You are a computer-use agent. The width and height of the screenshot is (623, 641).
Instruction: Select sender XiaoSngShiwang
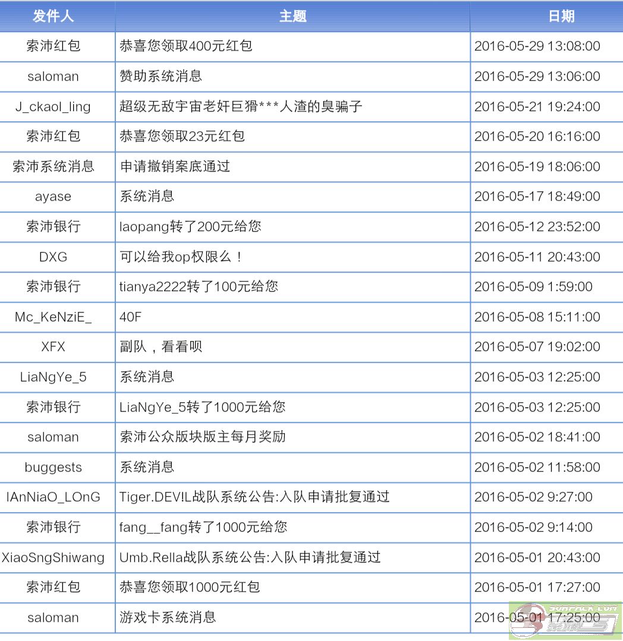coord(53,558)
